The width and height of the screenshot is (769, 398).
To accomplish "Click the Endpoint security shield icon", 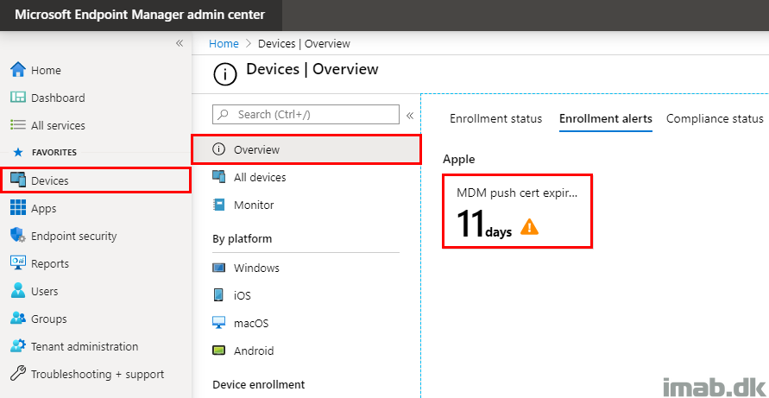I will [17, 236].
